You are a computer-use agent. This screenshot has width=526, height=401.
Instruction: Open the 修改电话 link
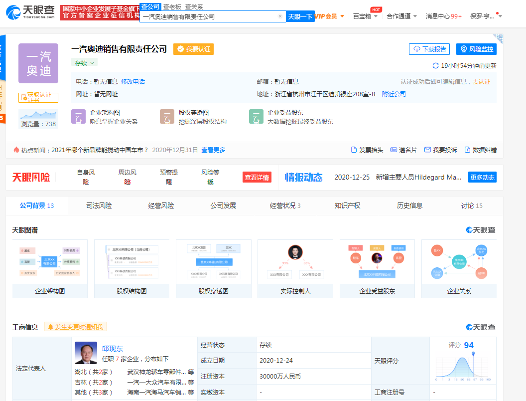tap(133, 82)
